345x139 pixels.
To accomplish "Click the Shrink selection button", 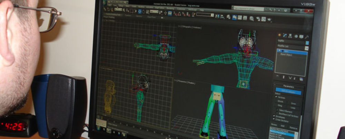I will [280, 101].
